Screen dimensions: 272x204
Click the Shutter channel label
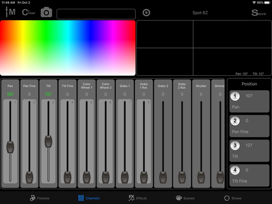click(x=201, y=86)
